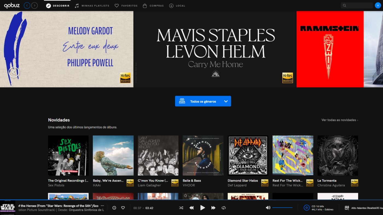The width and height of the screenshot is (383, 215).
Task: Click the Hi-Res badge beside Liam Gallagher
Action: pos(175,183)
